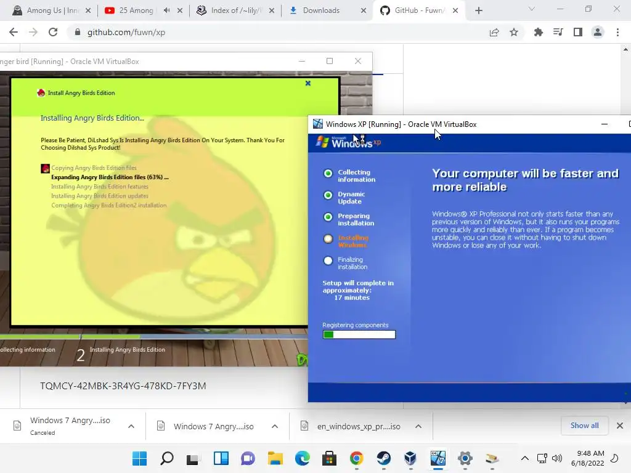631x473 pixels.
Task: Click the Dynamic Update step radio
Action: coord(328,195)
